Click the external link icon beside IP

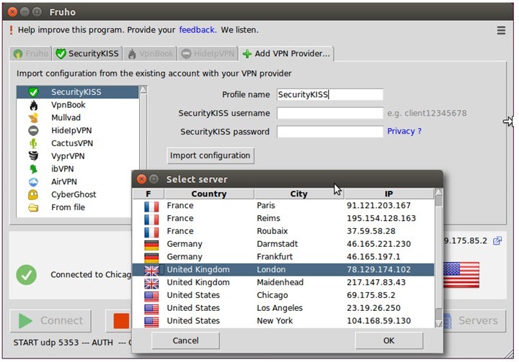coord(497,241)
